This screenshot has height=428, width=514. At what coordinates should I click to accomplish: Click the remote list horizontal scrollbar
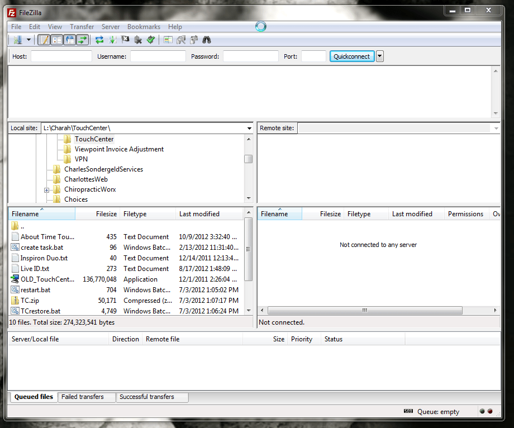point(365,310)
